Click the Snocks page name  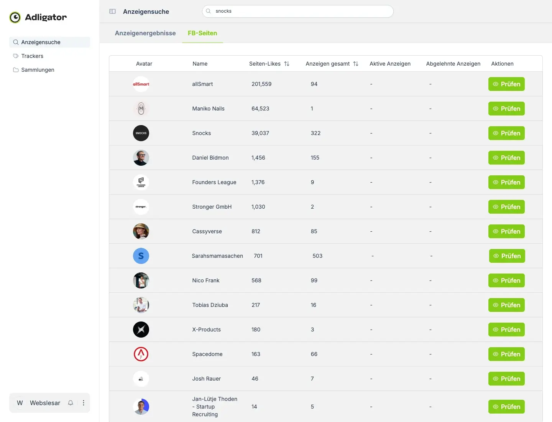pyautogui.click(x=202, y=133)
